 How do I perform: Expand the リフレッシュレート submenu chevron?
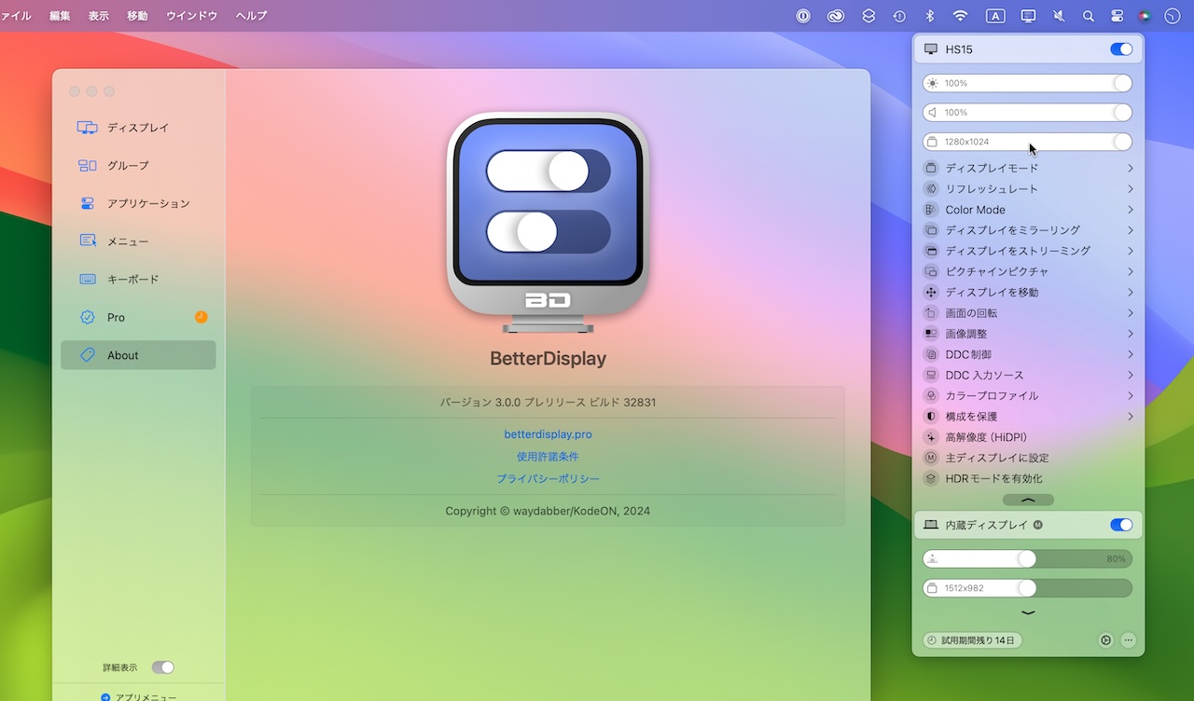1130,189
